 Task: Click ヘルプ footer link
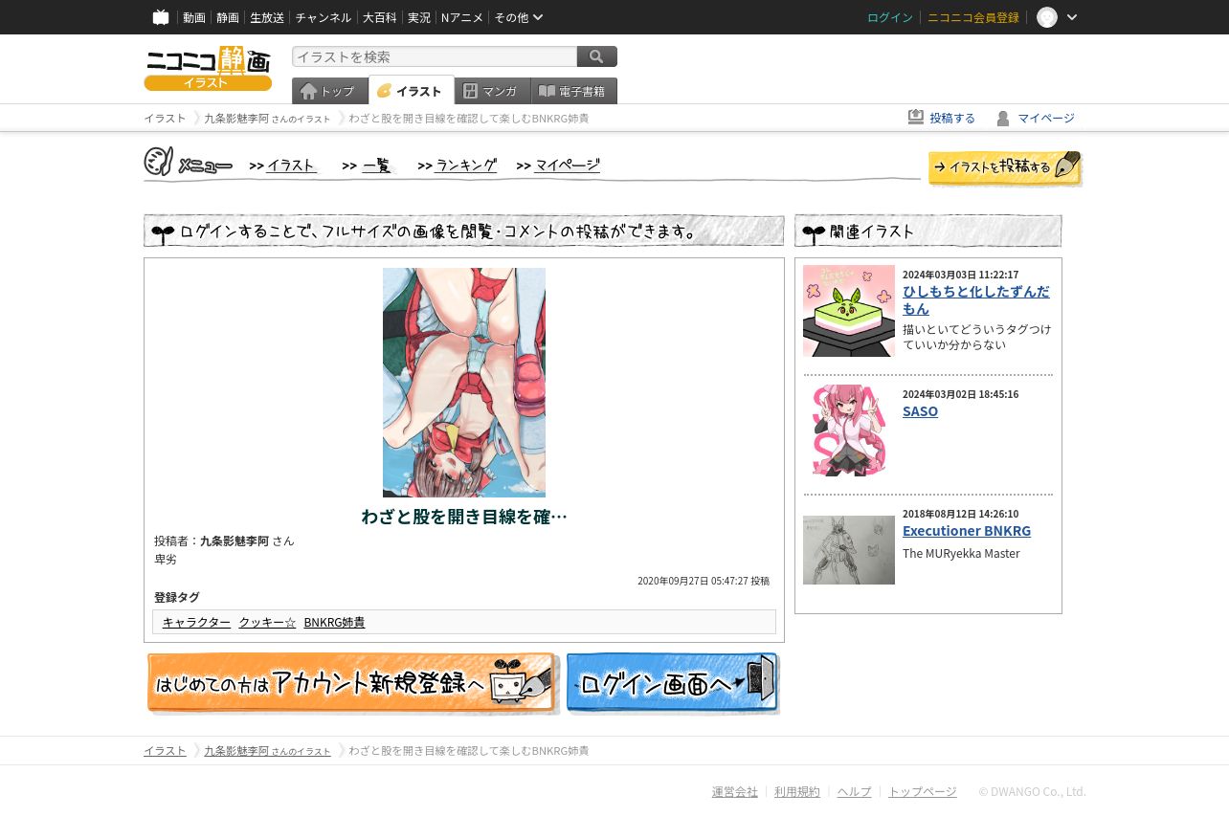[855, 792]
